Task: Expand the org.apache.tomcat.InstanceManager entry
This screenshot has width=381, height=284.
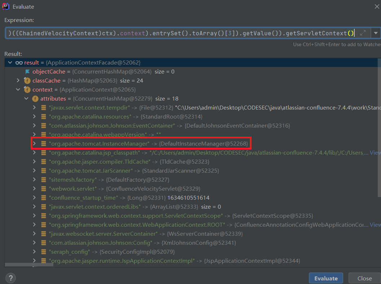Action: click(34, 144)
